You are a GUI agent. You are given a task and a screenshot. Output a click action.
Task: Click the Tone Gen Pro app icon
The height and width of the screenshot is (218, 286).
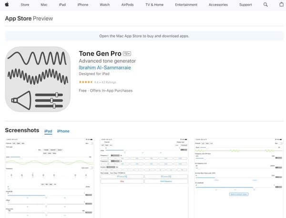[x=38, y=79]
